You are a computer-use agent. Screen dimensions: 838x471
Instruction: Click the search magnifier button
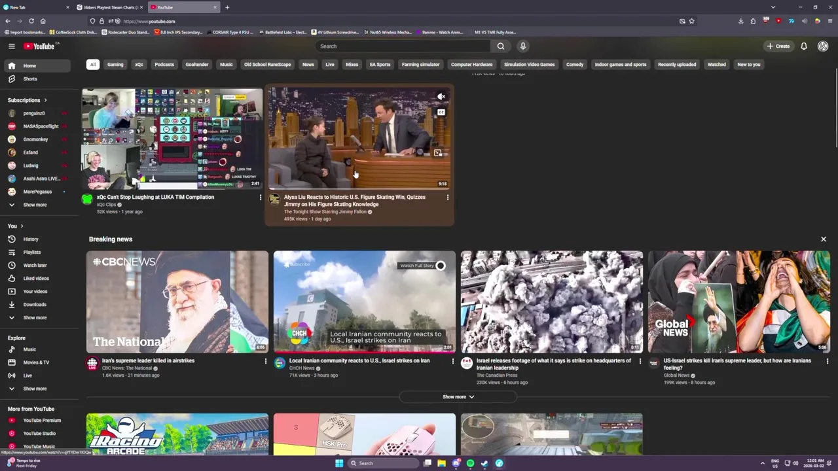tap(501, 46)
